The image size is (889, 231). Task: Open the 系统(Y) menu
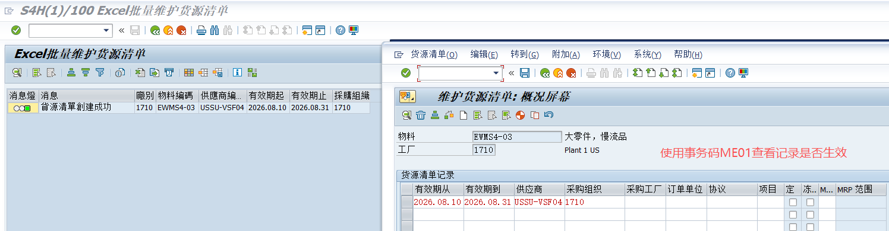tap(647, 54)
